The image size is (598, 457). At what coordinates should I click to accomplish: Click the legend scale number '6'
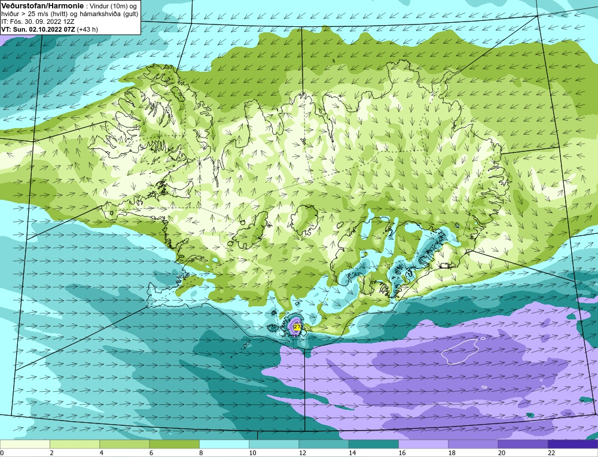coord(151,453)
